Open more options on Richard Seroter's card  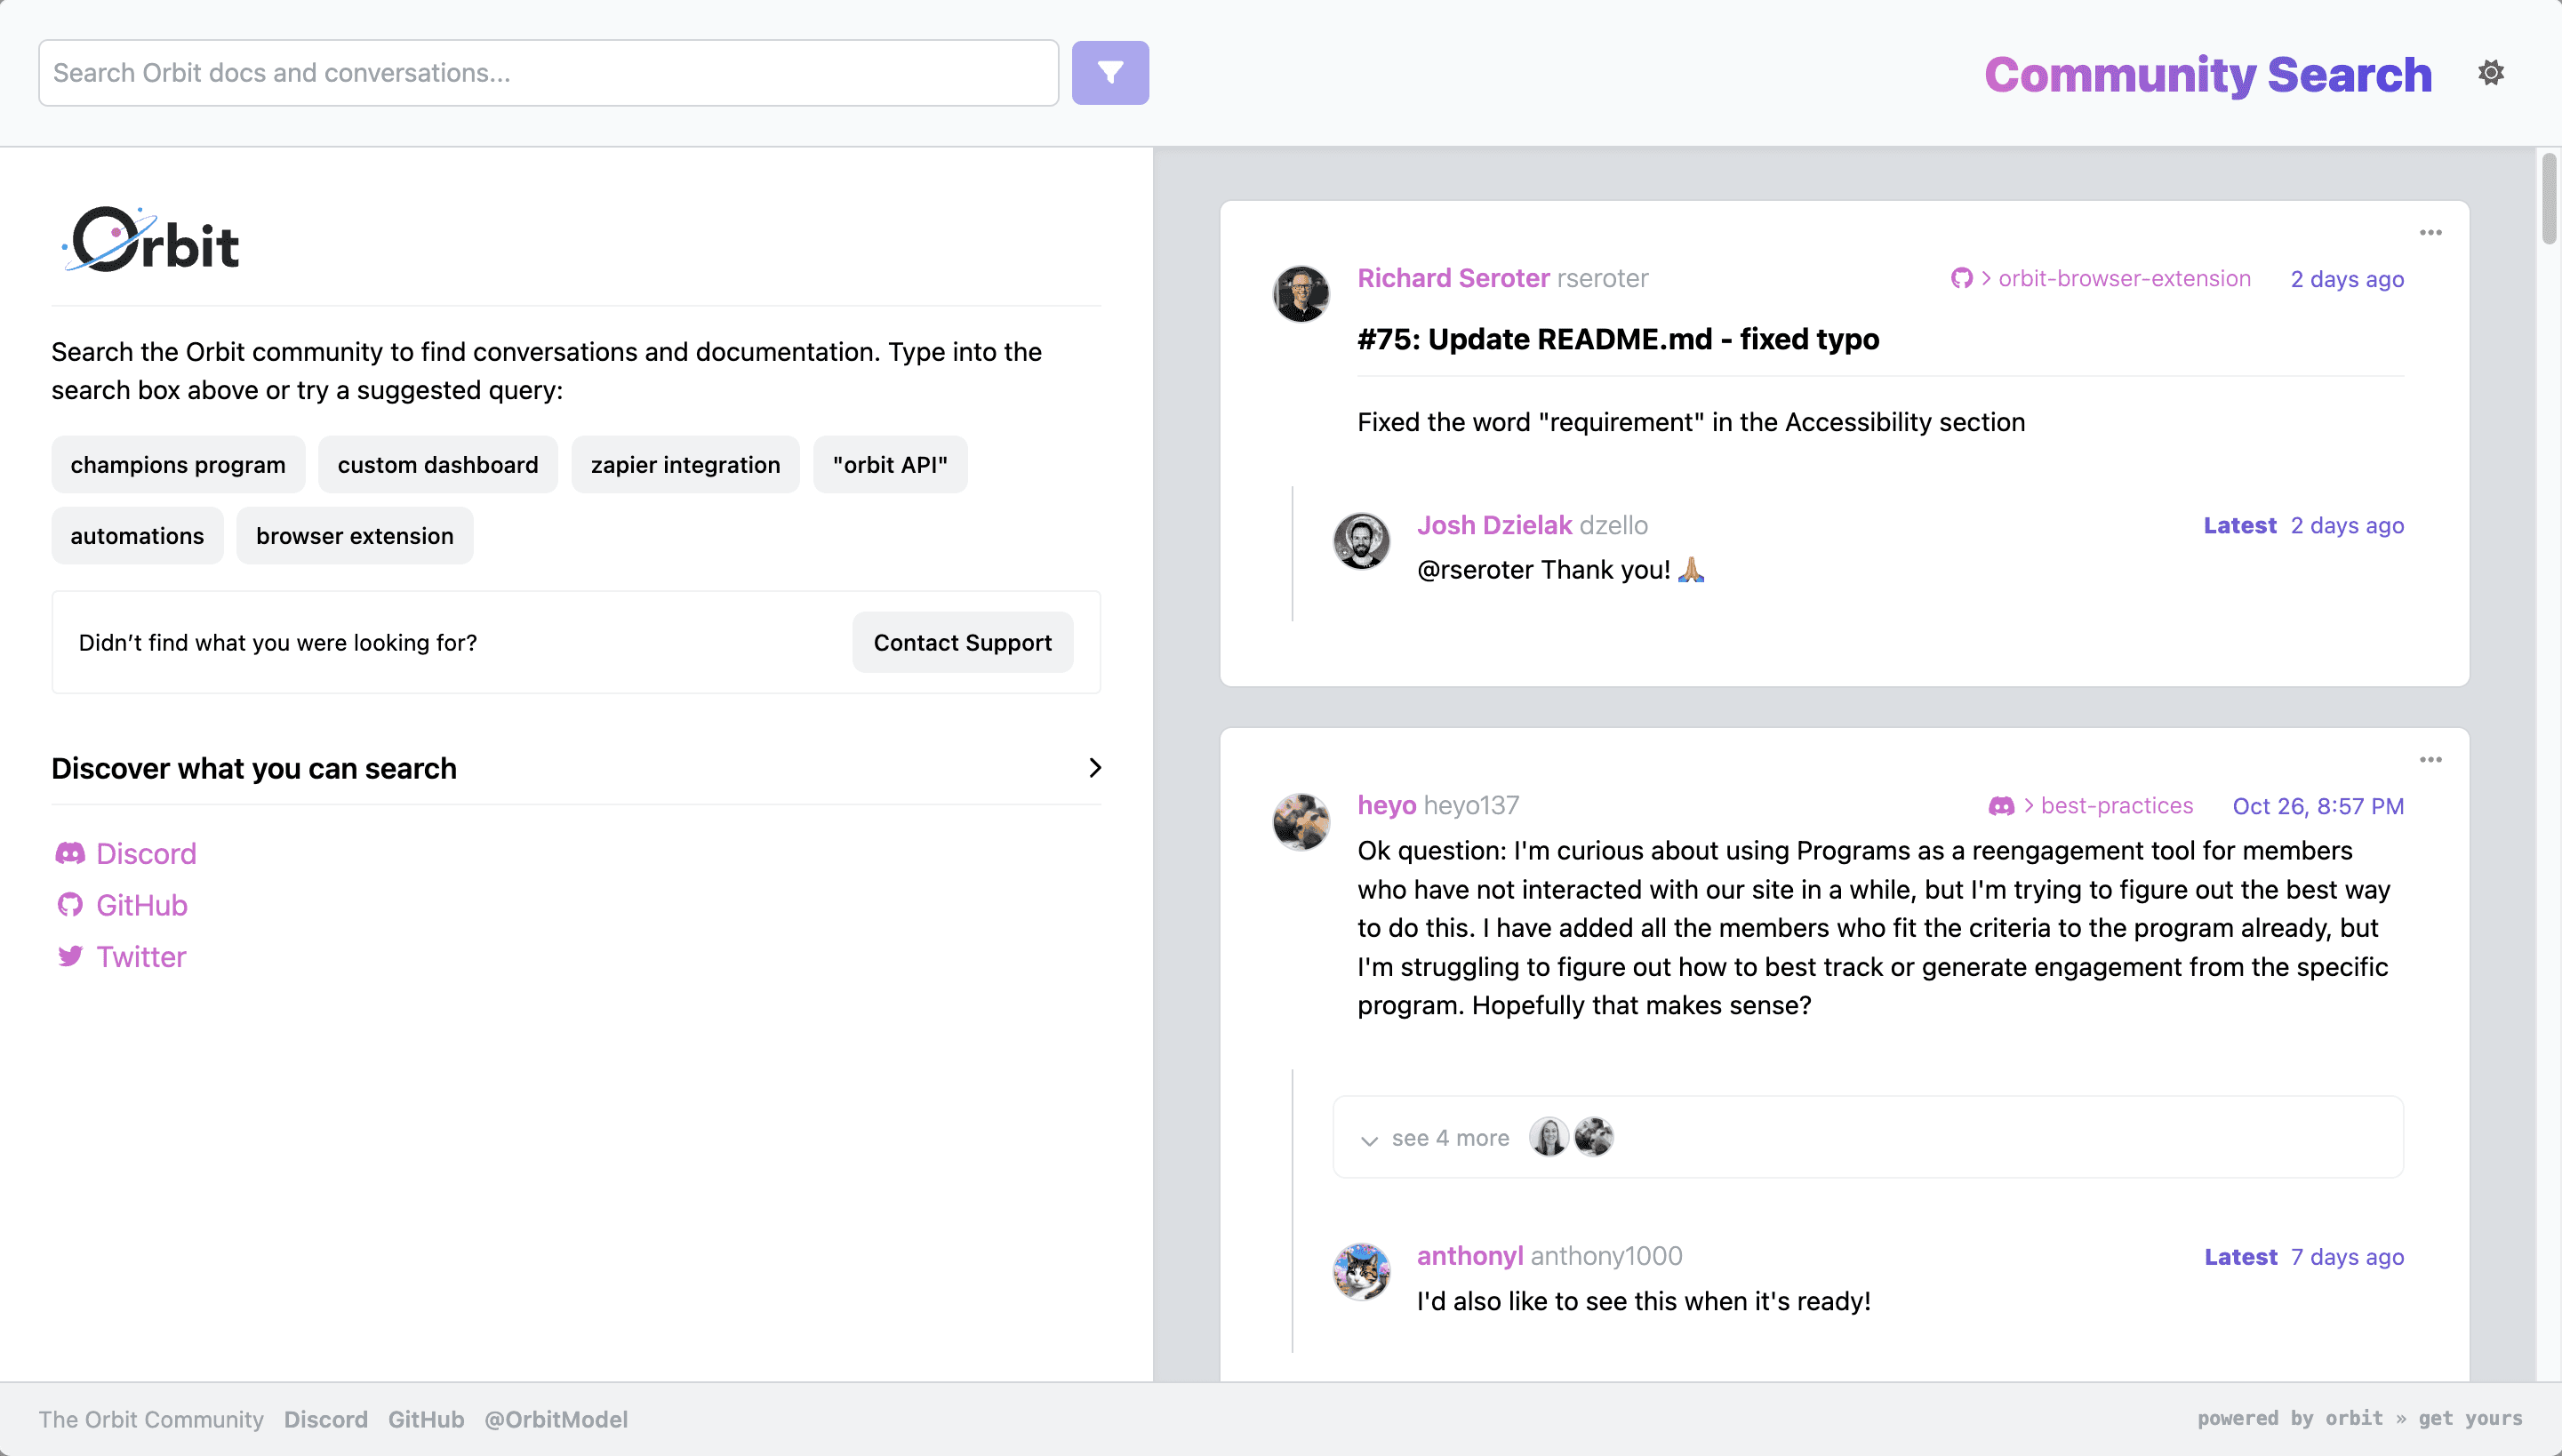(x=2431, y=233)
